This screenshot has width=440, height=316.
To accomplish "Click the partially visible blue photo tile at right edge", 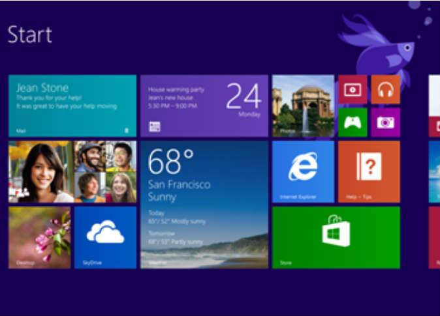I will tap(434, 172).
